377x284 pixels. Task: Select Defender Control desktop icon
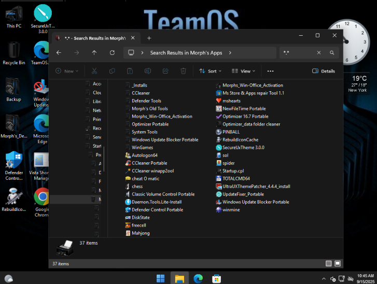(x=13, y=166)
